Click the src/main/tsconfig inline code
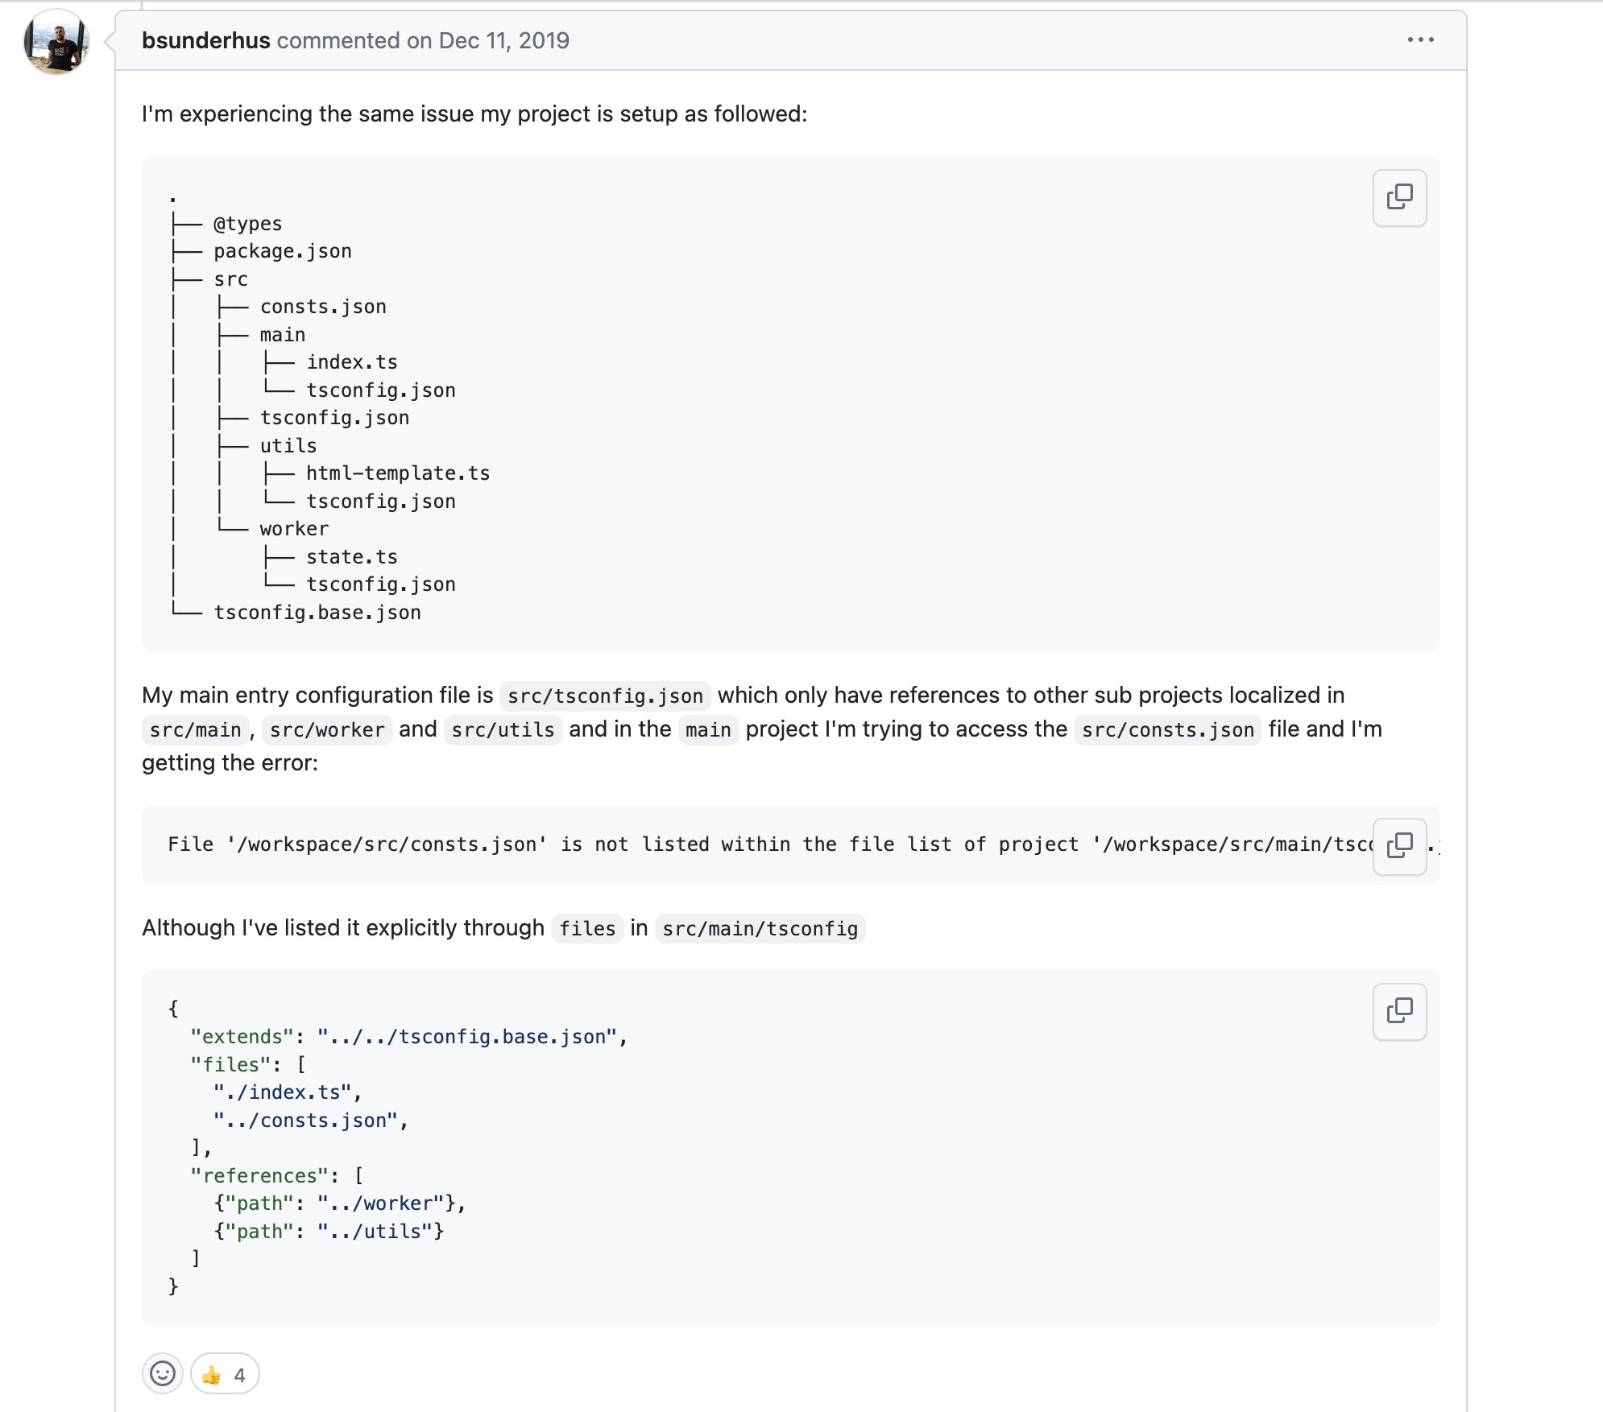Image resolution: width=1603 pixels, height=1412 pixels. coord(760,929)
